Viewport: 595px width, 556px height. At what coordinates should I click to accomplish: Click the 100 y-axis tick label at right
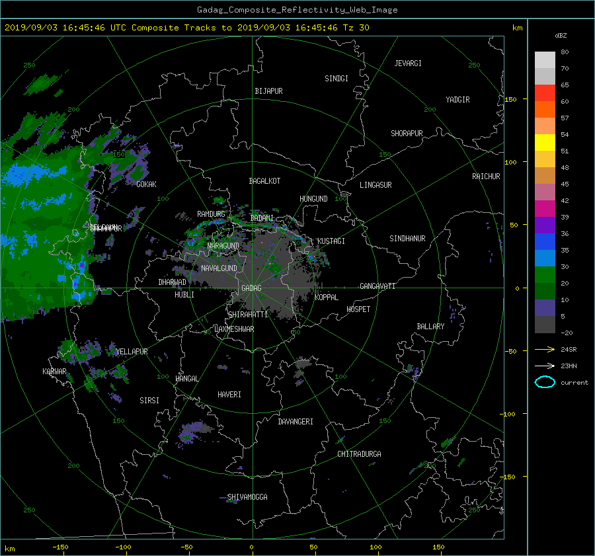pos(510,162)
